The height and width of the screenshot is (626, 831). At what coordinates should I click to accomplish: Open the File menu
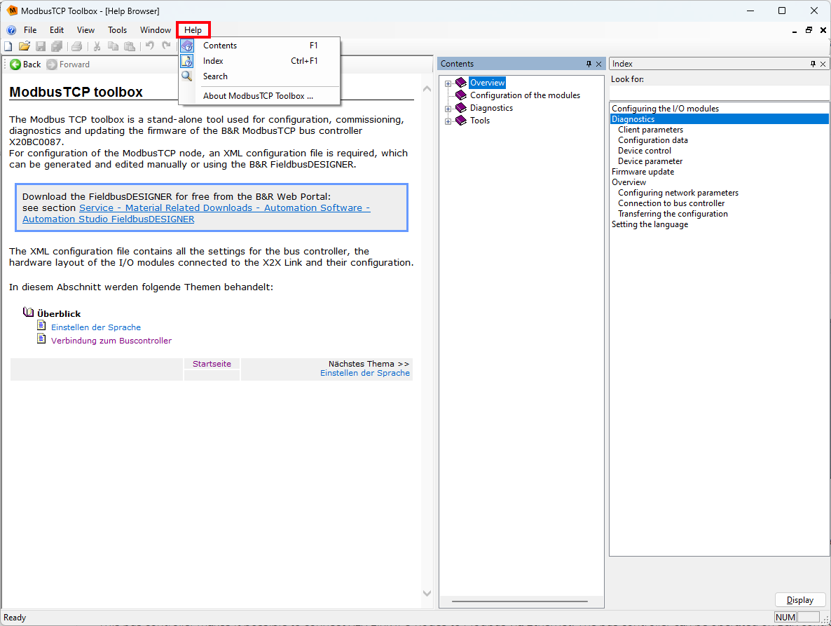30,30
